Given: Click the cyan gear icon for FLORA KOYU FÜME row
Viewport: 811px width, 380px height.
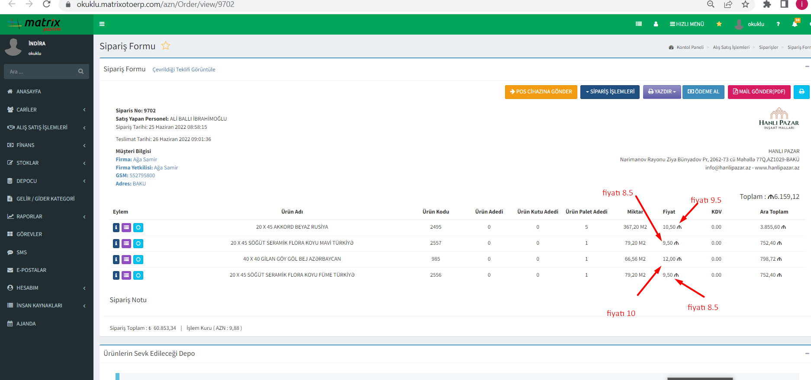Looking at the screenshot, I should click(x=138, y=275).
